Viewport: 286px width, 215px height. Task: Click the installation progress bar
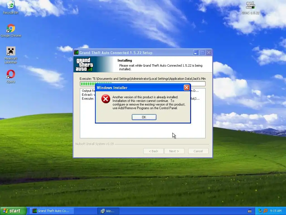143,84
